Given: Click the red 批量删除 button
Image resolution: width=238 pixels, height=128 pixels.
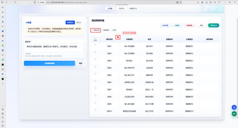Looking at the screenshot, I should pos(189,25).
